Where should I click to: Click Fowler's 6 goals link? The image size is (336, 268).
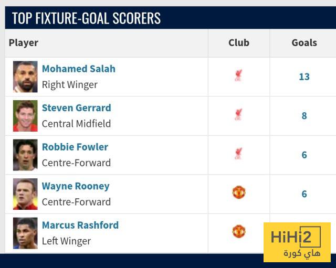pos(304,155)
